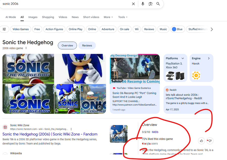The height and width of the screenshot is (160, 227).
Task: Apply the Video Games filter chip
Action: tap(21, 29)
